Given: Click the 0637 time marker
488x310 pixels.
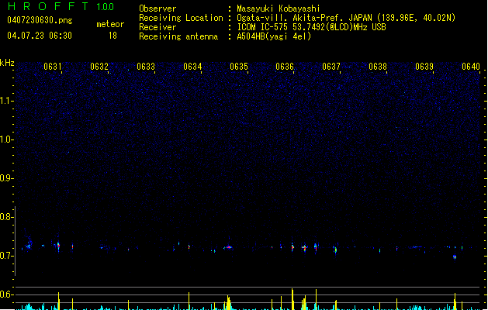Looking at the screenshot, I should 331,67.
